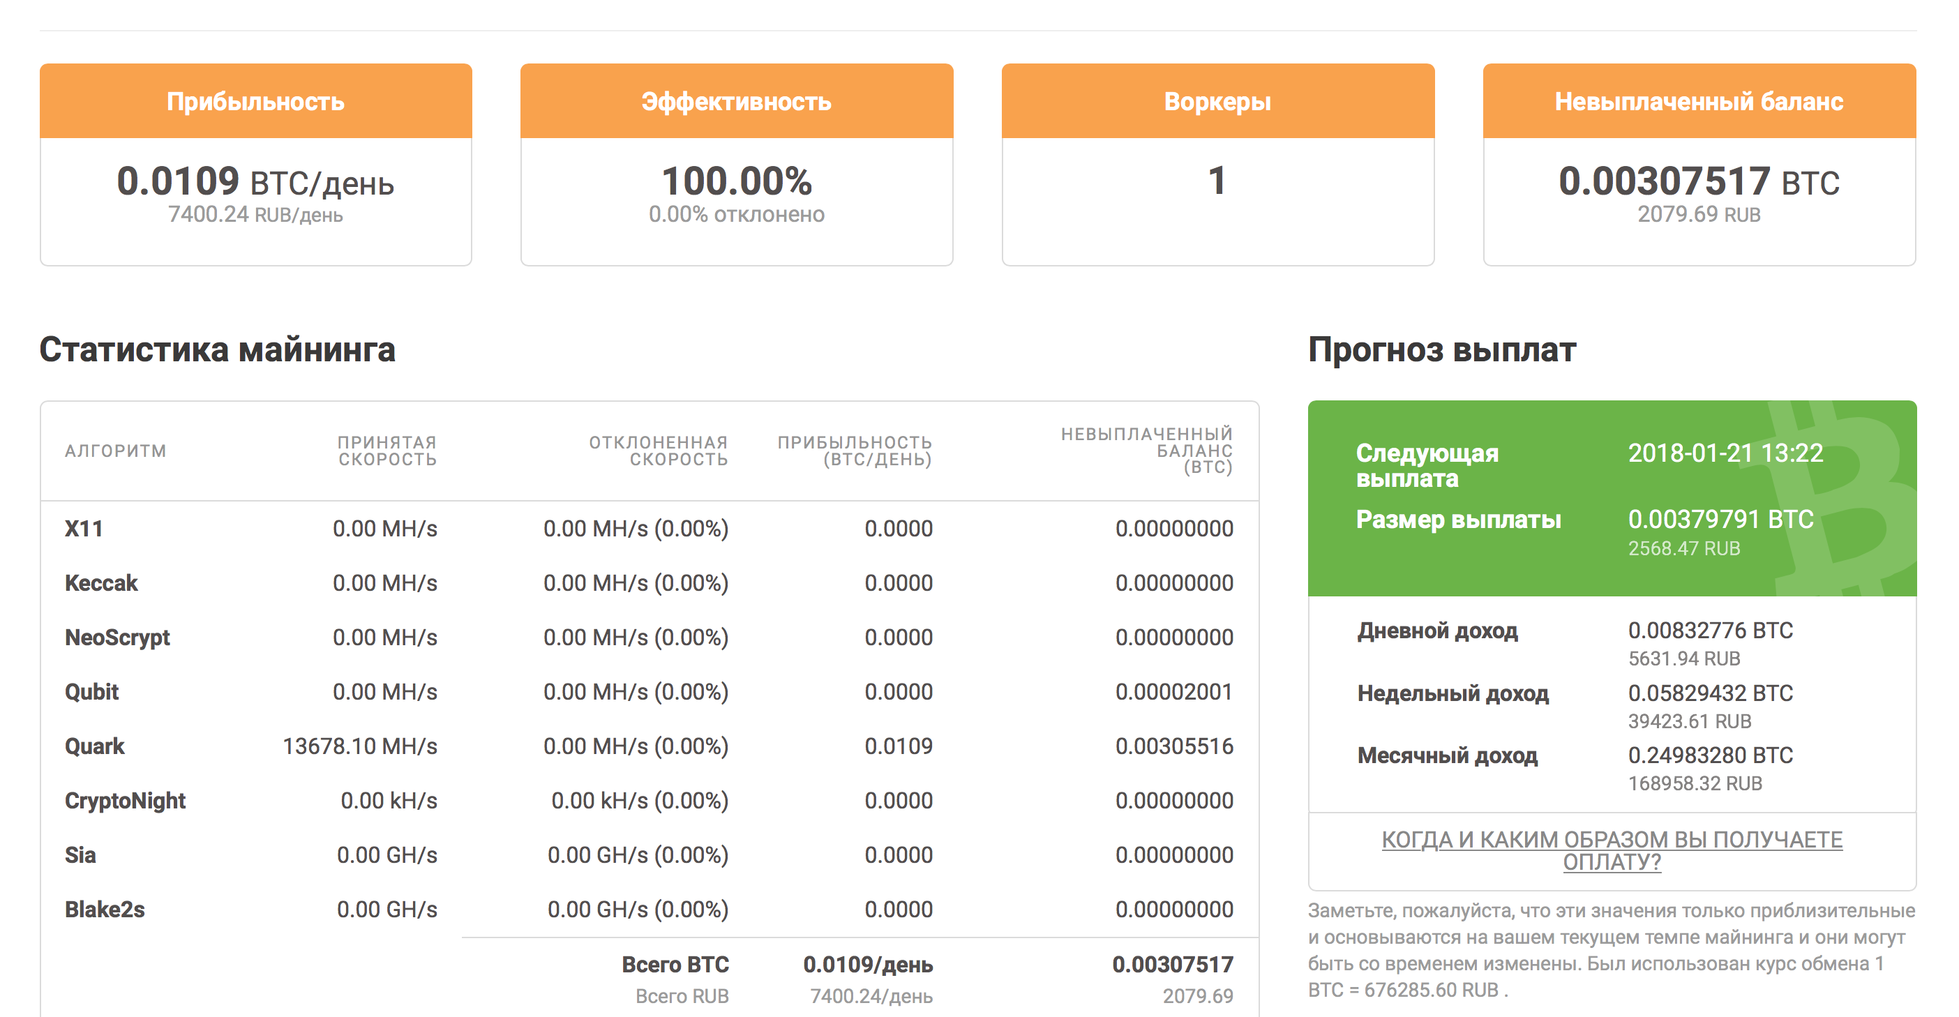Click X11 rejected speed 0.00 MH/s (0.00%)
The image size is (1959, 1017).
pyautogui.click(x=636, y=529)
